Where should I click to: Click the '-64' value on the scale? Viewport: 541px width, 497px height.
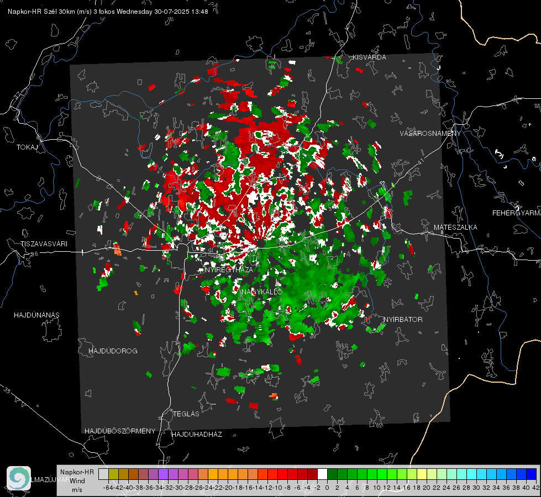108,488
